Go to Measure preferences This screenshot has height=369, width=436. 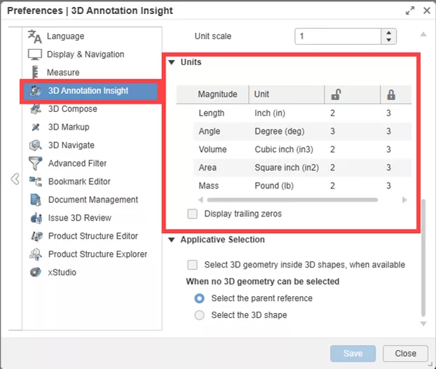[63, 72]
